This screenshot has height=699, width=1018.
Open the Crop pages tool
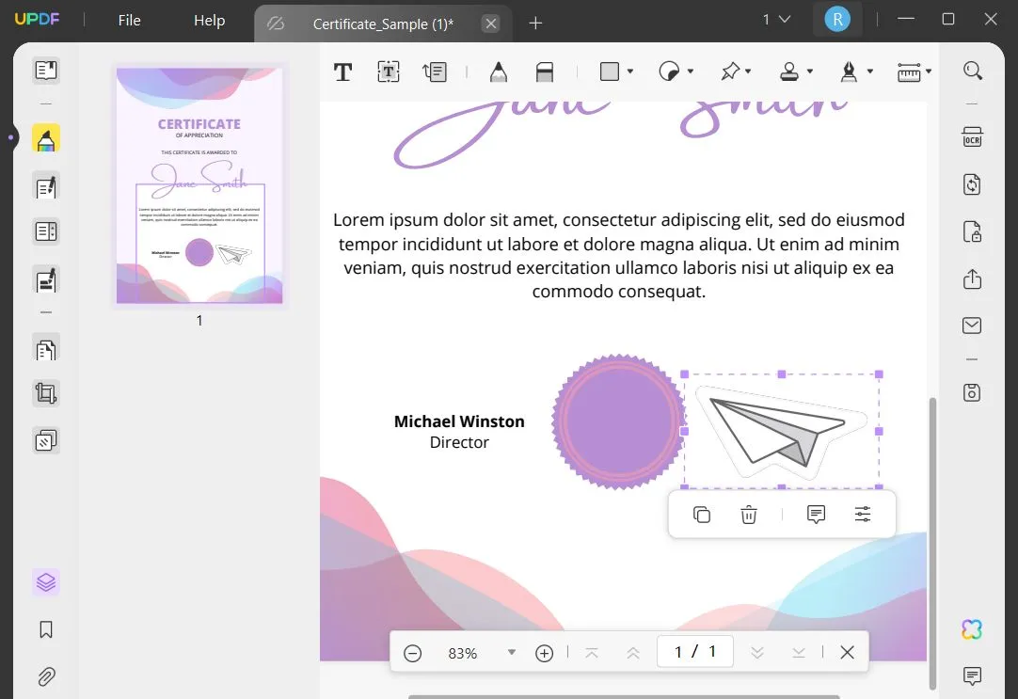click(x=45, y=393)
